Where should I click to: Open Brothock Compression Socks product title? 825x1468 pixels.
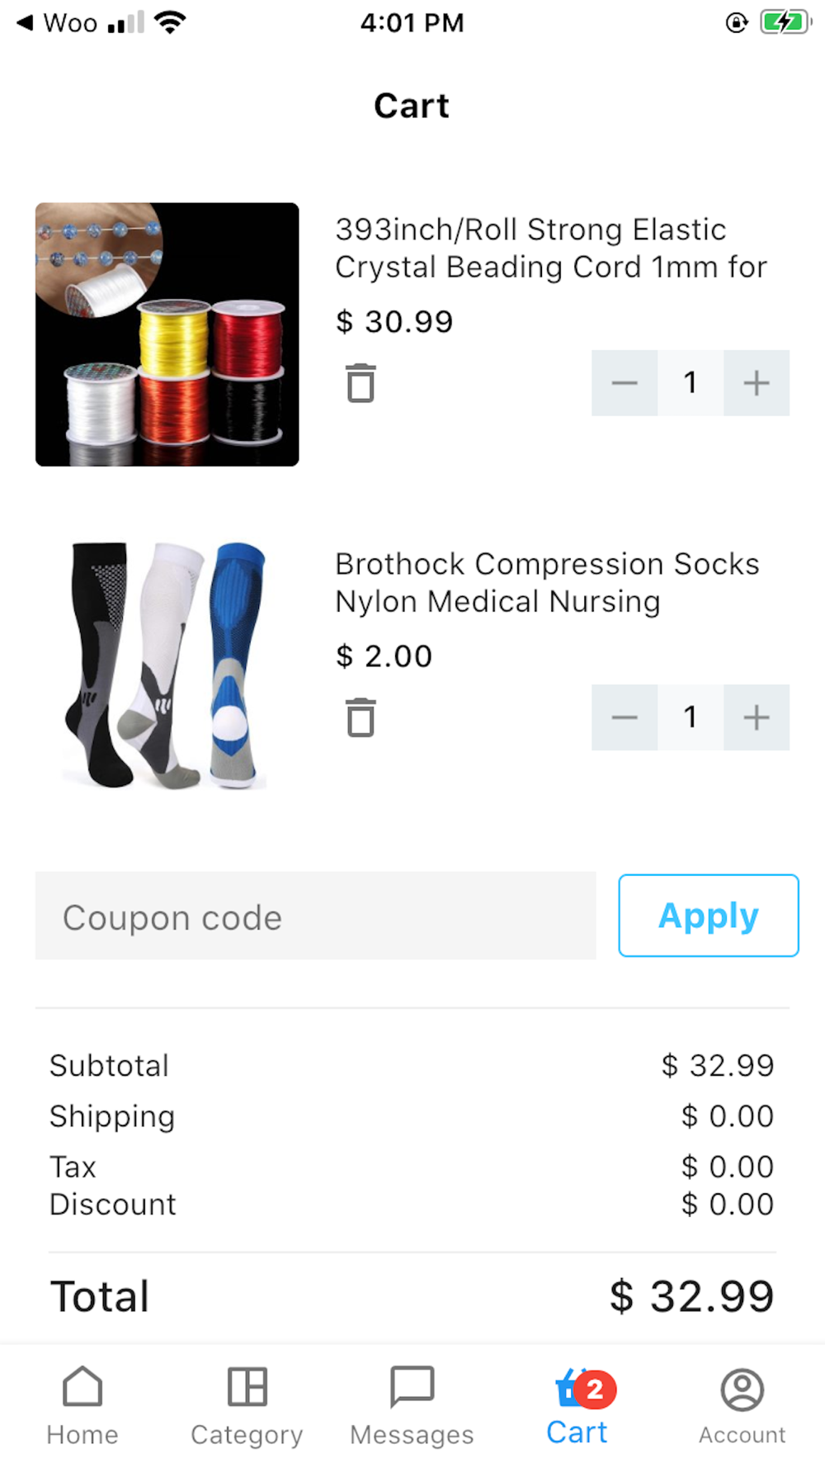tap(546, 582)
